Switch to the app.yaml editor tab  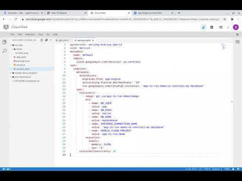62,40
